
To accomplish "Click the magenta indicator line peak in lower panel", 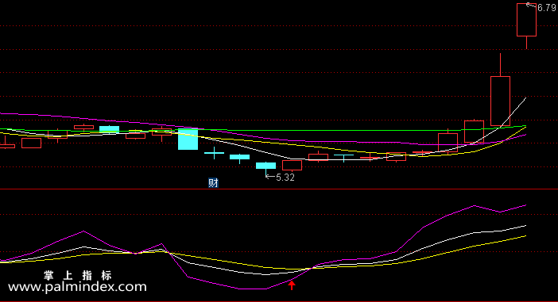I will (475, 205).
